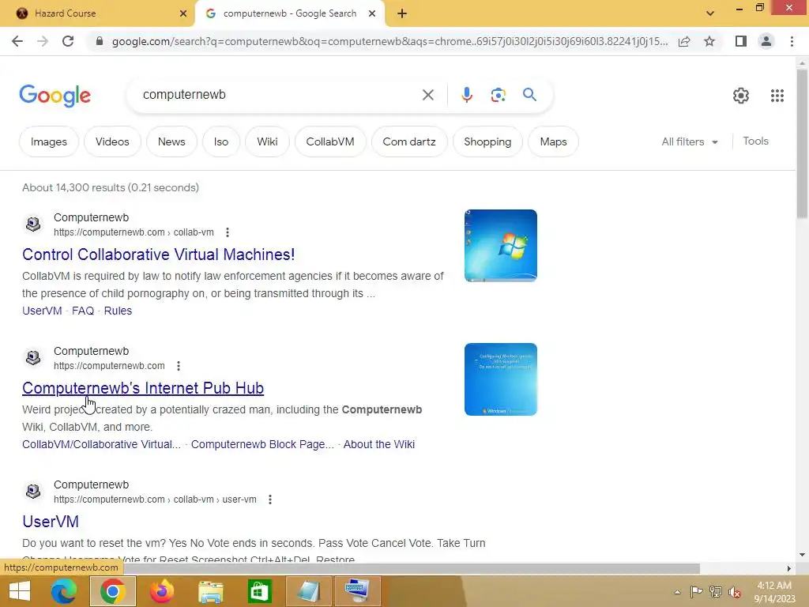Open muted volume tray icon
Image resolution: width=809 pixels, height=607 pixels.
735,592
